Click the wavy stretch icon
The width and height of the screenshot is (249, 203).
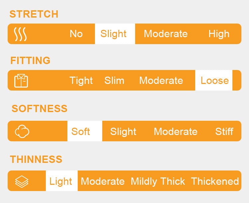coord(20,34)
